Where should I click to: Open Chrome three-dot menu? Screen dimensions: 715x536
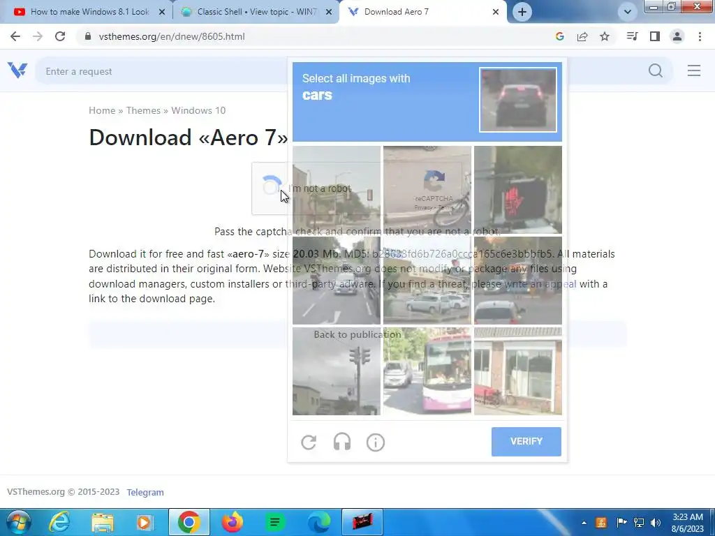point(700,36)
